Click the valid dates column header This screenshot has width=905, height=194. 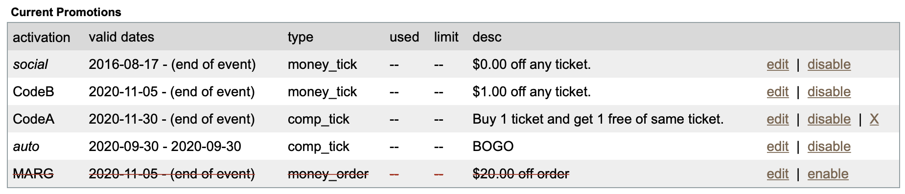click(121, 37)
